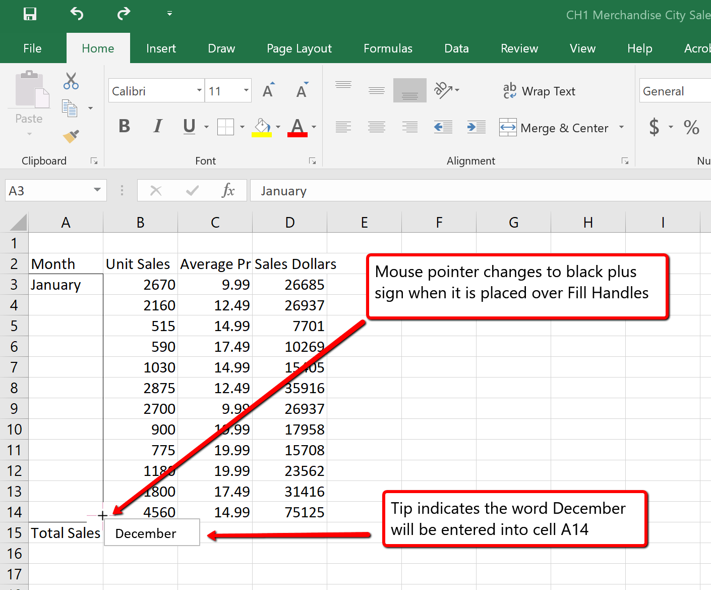Select the column D header
Viewport: 711px width, 590px height.
click(x=290, y=222)
